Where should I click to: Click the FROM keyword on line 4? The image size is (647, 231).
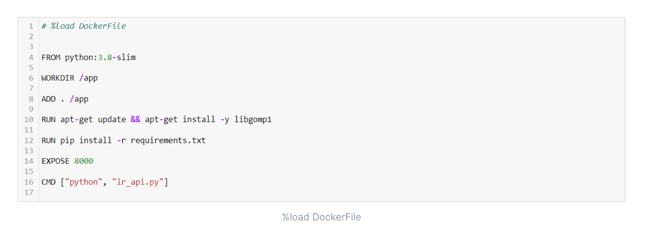[51, 58]
